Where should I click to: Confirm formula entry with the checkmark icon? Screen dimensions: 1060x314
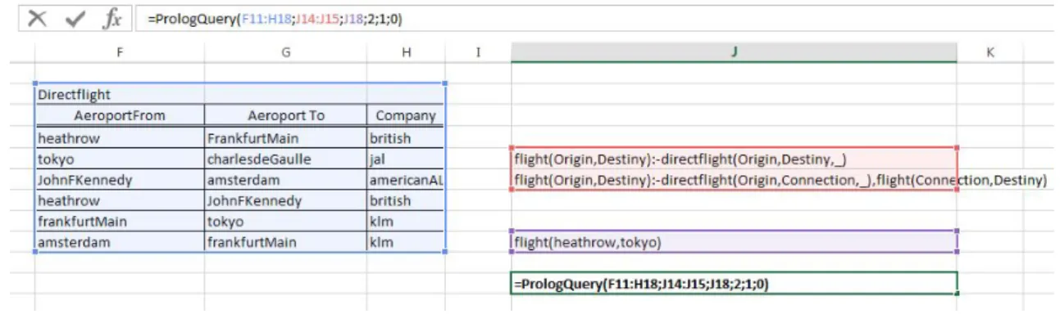[75, 19]
